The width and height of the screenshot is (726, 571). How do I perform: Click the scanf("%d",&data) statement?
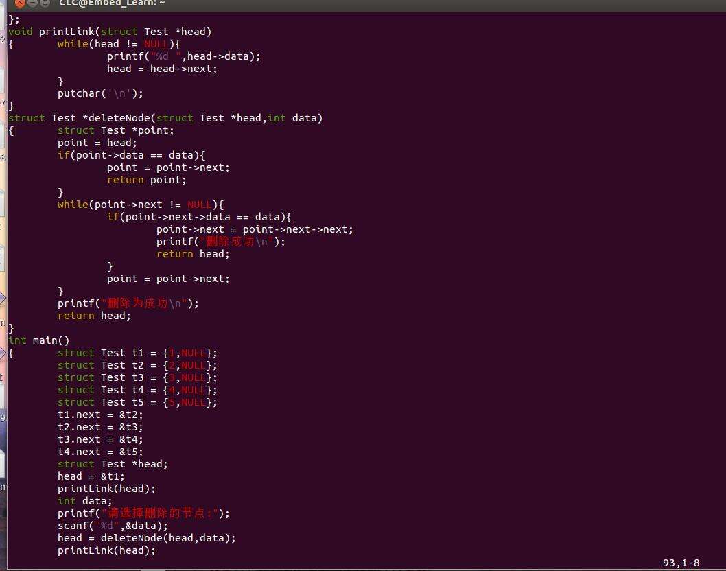(x=113, y=526)
